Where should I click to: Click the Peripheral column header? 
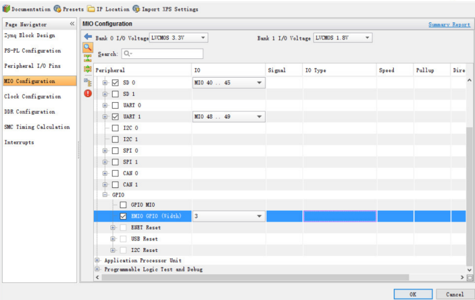[x=142, y=70]
